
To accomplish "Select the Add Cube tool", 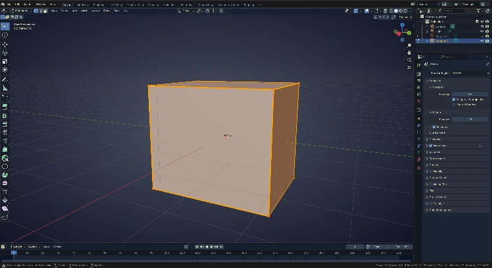I will click(5, 98).
